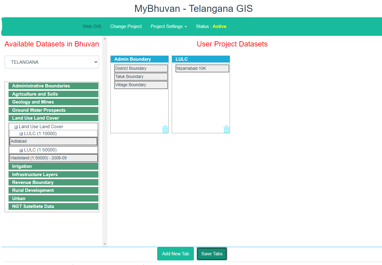The image size is (382, 265).
Task: Delete the LULC tab via trash icon
Action: point(226,129)
